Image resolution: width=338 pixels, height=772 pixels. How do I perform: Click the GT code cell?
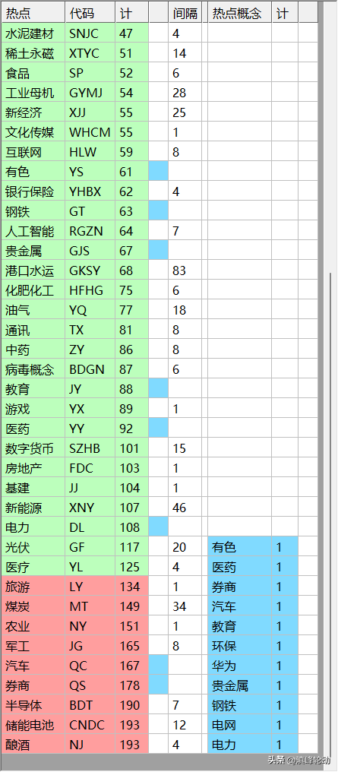point(91,211)
